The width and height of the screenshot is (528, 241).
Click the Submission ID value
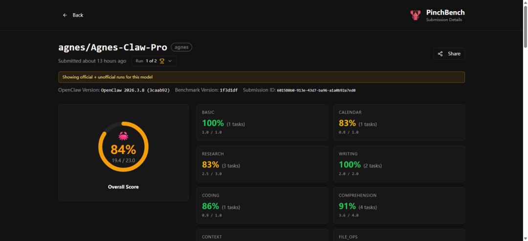[316, 90]
